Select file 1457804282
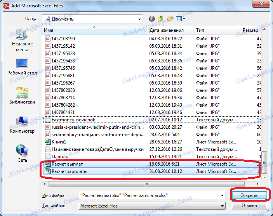 click(63, 105)
